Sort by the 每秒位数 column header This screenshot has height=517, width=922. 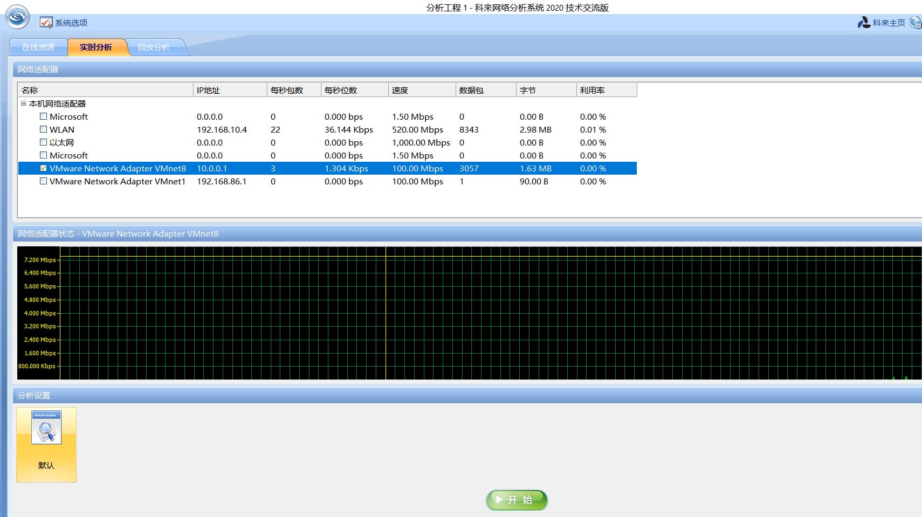(x=355, y=90)
